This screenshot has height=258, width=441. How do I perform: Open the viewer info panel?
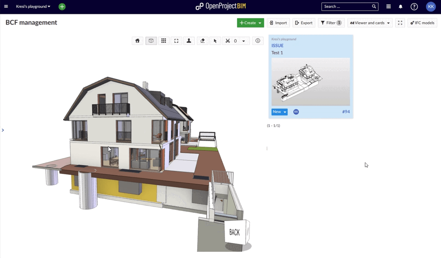tap(257, 40)
